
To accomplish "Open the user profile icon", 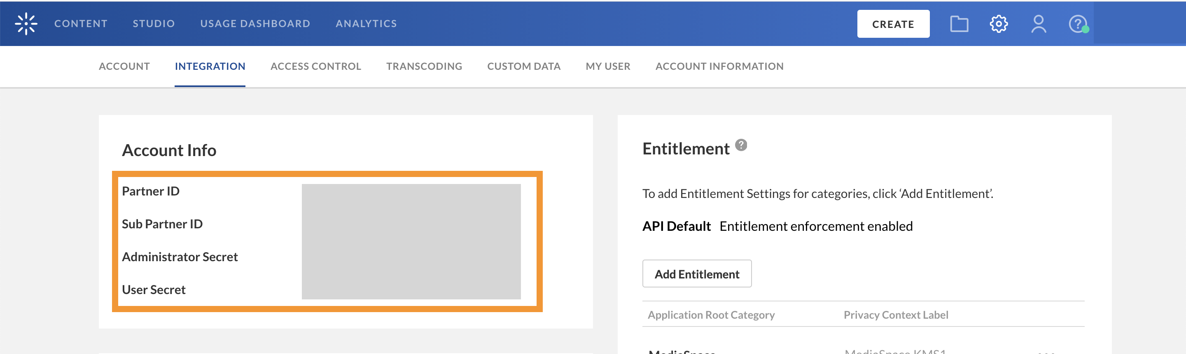I will 1038,24.
